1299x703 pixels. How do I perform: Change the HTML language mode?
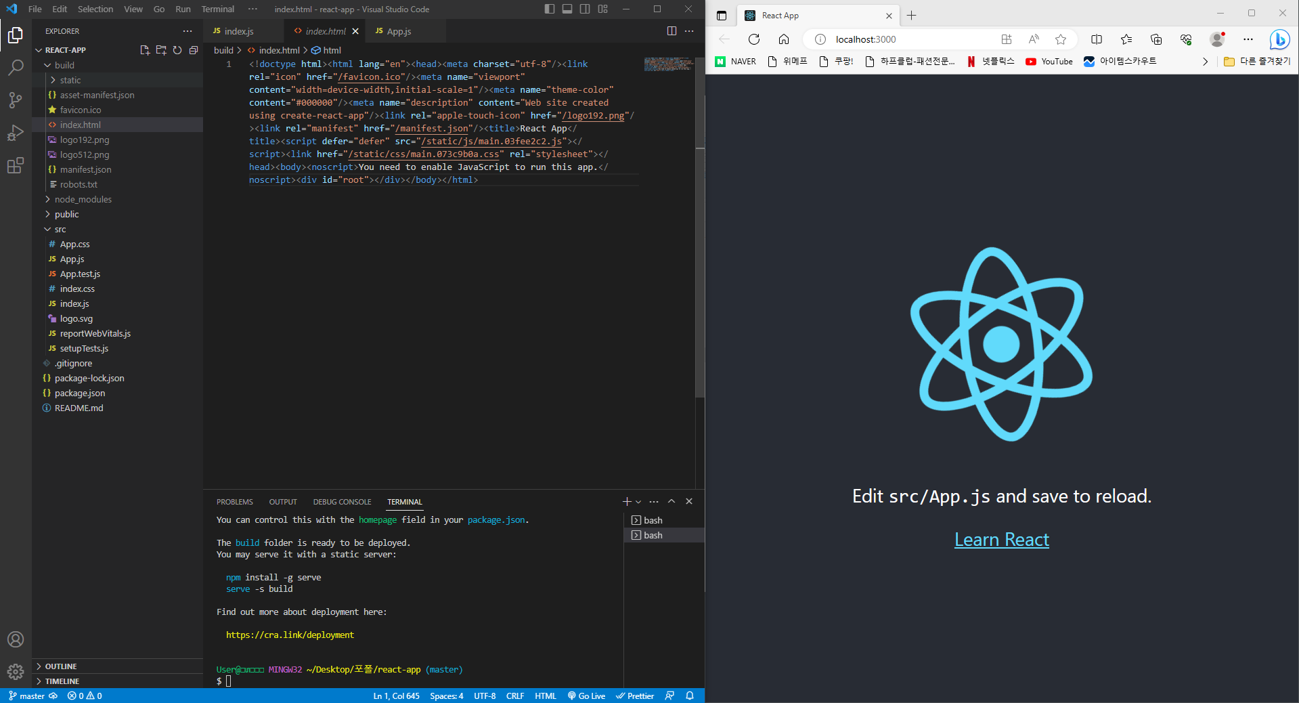tap(545, 696)
